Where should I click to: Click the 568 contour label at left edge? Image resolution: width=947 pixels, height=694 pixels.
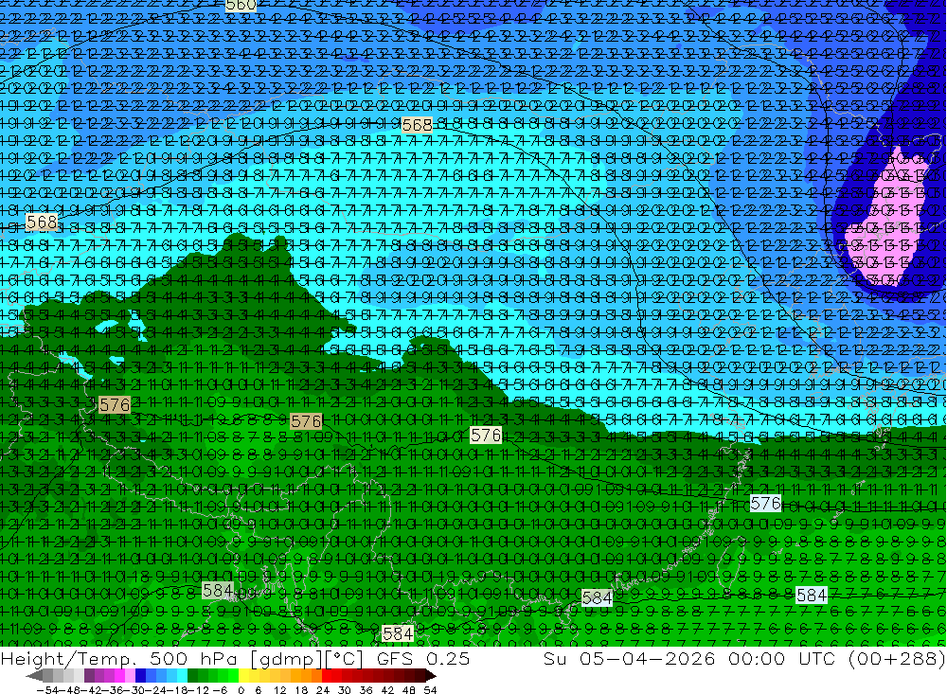[43, 222]
